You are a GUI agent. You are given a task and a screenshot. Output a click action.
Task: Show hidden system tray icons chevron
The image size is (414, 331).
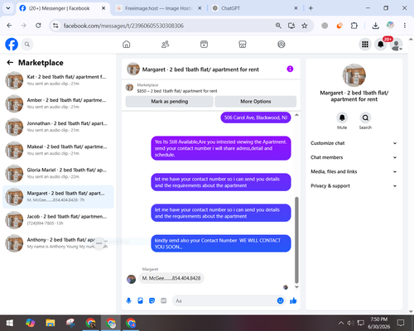341,323
